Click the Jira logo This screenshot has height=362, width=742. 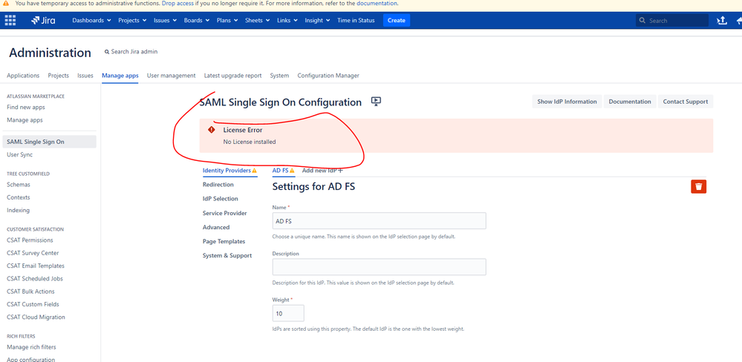[x=43, y=20]
